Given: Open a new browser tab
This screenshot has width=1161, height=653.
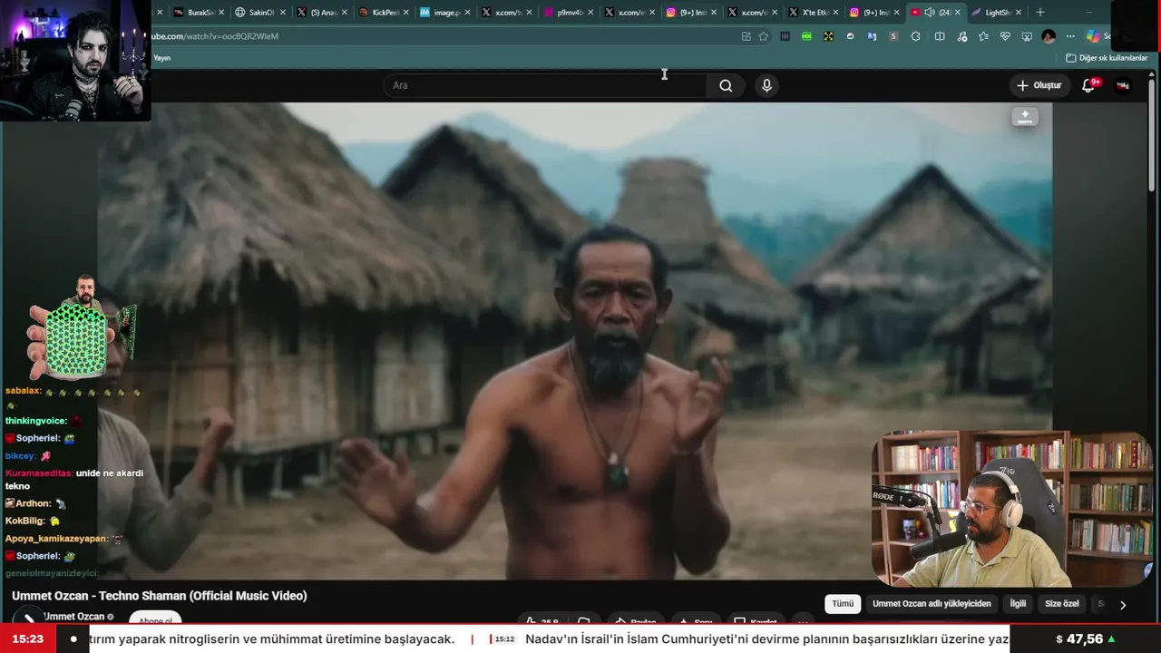Looking at the screenshot, I should click(1040, 13).
